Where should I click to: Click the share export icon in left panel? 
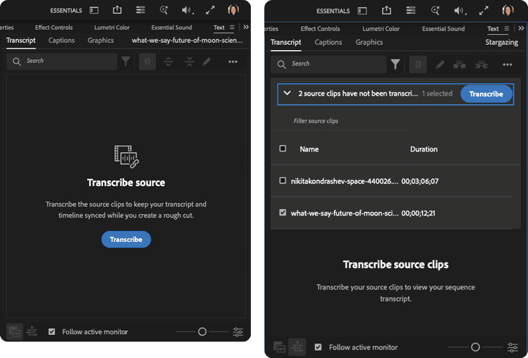117,10
